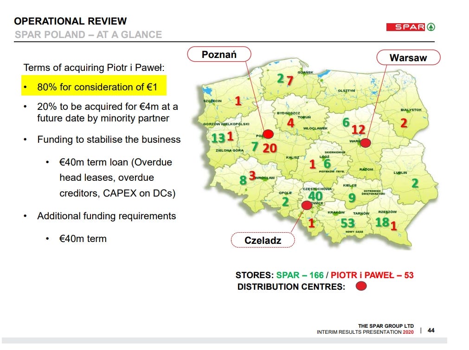
Task: Click the red number 2 near Białystok
Action: tap(404, 123)
